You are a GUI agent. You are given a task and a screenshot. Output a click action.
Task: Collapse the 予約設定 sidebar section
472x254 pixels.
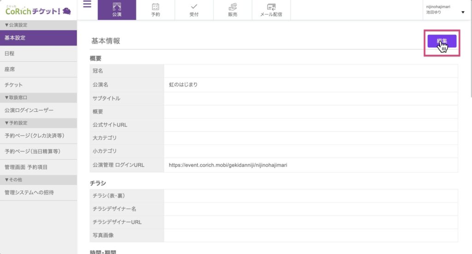point(16,123)
